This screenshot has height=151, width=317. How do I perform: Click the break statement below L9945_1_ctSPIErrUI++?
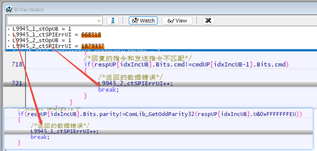(40, 137)
